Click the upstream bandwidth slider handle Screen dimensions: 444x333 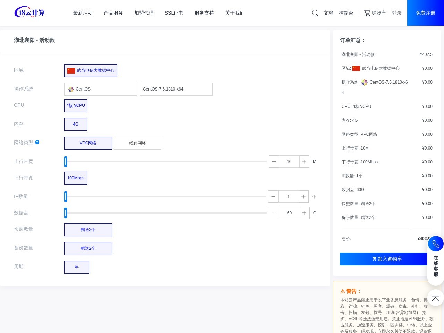(66, 161)
